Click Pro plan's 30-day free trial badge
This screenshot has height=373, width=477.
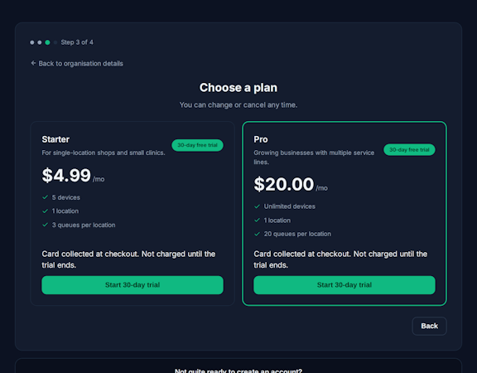409,150
